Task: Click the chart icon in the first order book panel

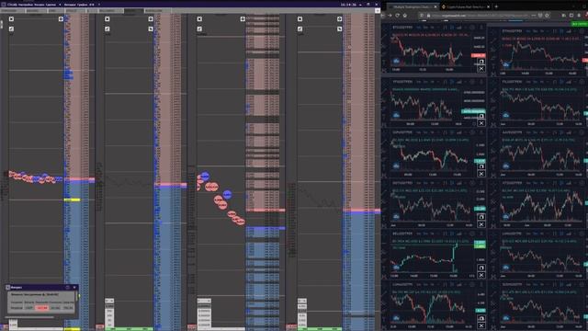Action: coord(11,29)
